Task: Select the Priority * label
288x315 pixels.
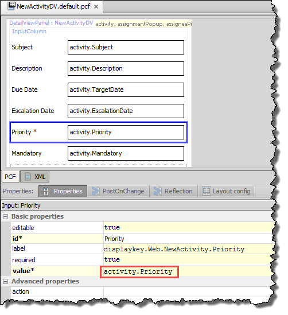Action: point(24,132)
